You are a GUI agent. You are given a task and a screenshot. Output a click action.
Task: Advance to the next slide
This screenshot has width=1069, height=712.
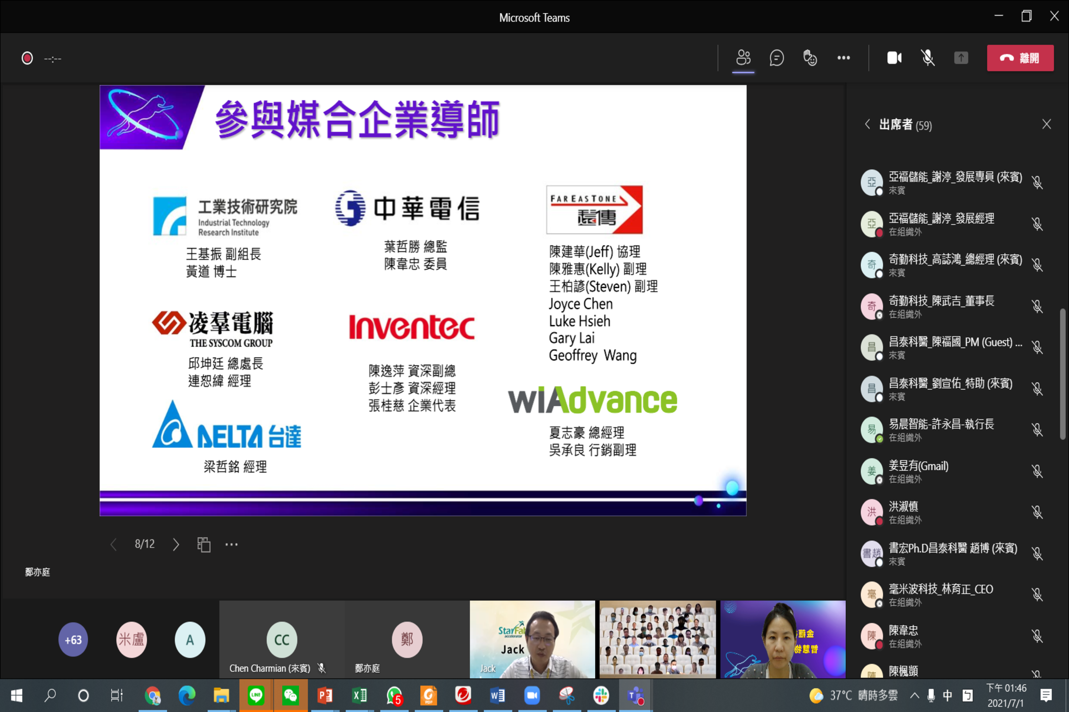click(x=176, y=544)
